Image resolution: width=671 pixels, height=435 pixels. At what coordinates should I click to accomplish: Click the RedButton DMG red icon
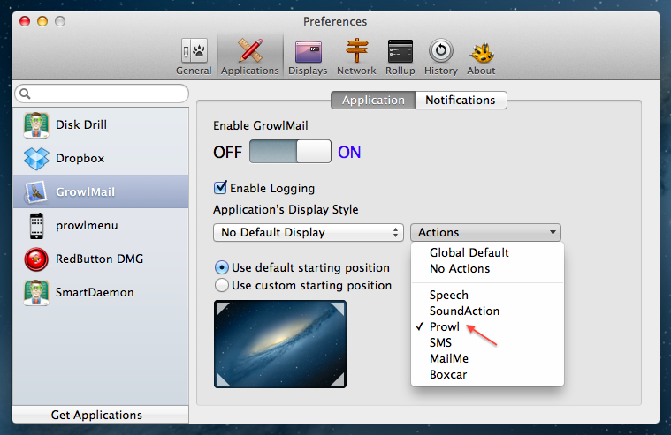(x=36, y=259)
